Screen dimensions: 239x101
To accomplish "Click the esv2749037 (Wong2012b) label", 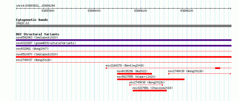I will pos(34,60).
